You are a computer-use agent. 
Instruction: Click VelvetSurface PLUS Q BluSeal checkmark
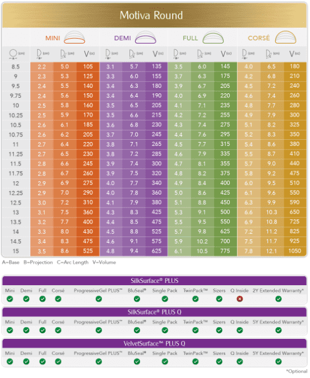(137, 362)
